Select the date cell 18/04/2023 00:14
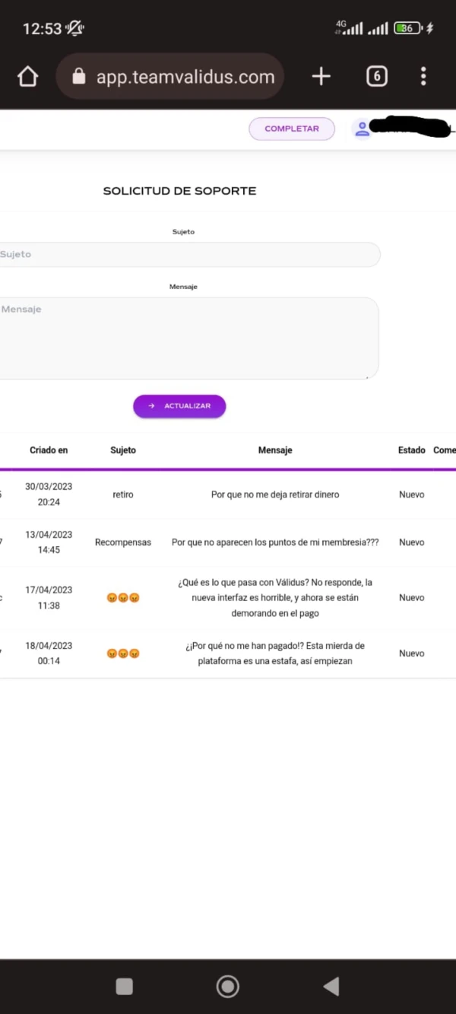Image resolution: width=456 pixels, height=1014 pixels. (x=49, y=653)
